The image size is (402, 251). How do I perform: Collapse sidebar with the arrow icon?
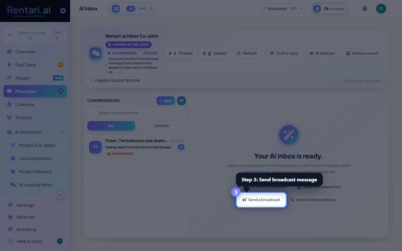pos(63,11)
